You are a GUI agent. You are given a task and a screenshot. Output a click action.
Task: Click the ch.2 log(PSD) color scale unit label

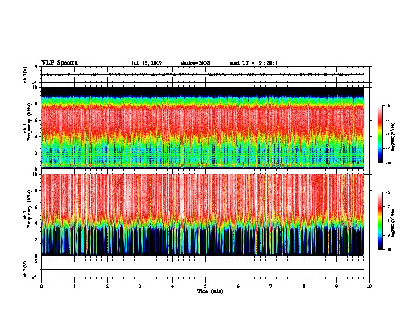393,223
